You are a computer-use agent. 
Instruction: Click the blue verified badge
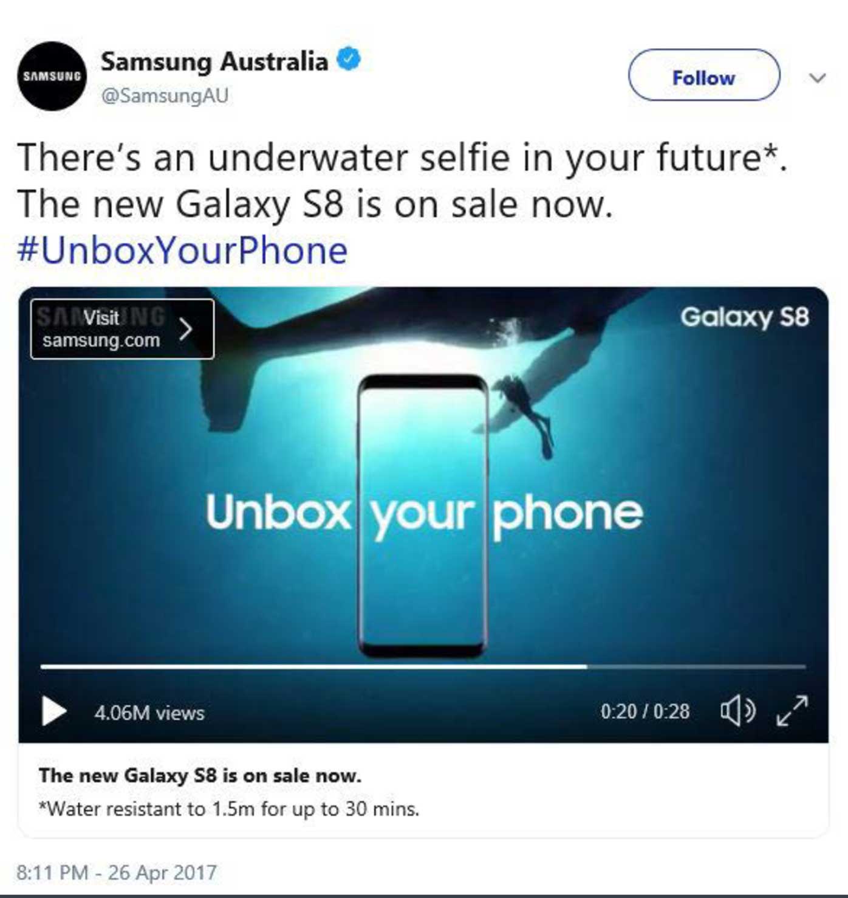click(x=349, y=60)
